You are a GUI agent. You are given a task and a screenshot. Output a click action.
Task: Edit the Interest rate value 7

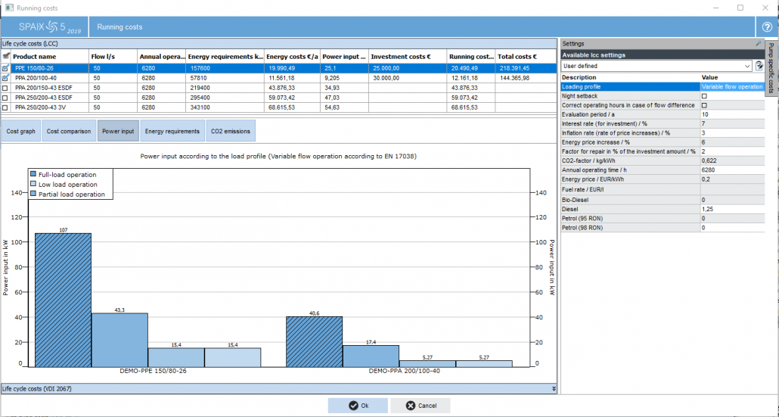[x=732, y=124]
